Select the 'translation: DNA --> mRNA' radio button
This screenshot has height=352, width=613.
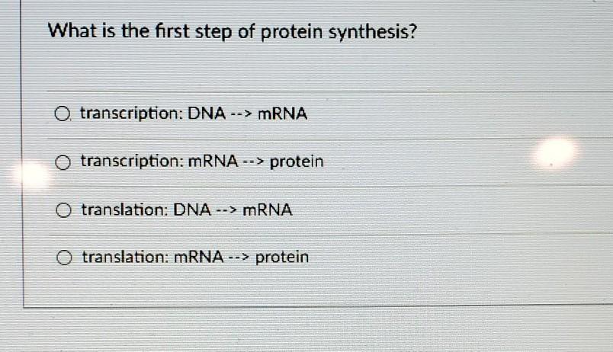[x=63, y=210]
